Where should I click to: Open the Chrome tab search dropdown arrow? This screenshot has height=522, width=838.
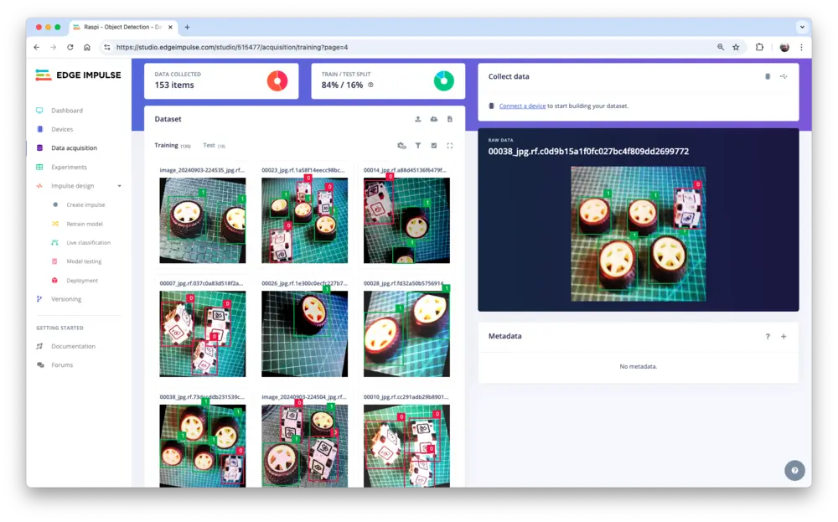801,27
